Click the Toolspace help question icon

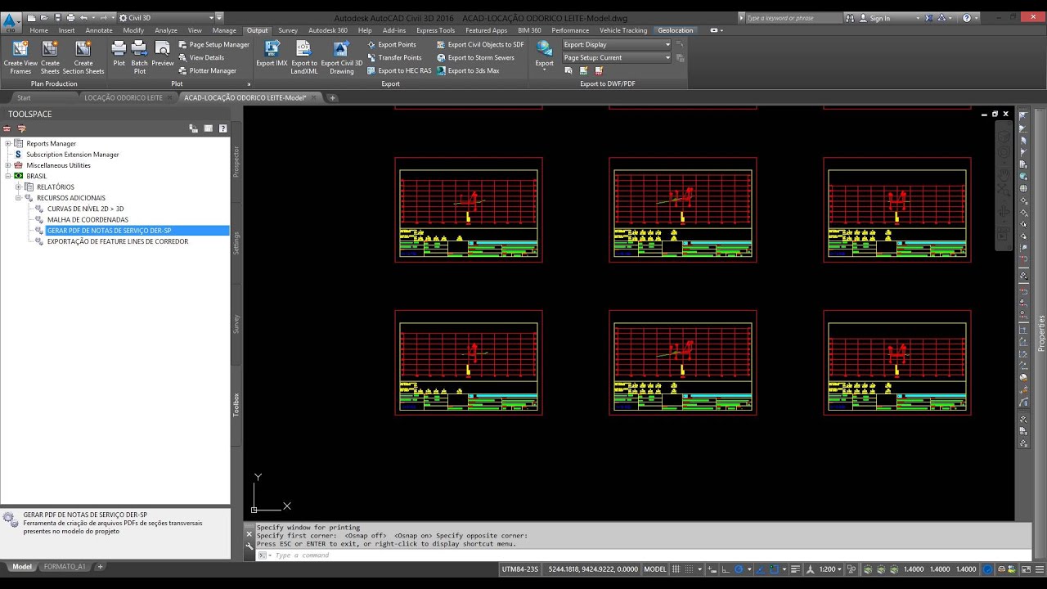pos(222,128)
